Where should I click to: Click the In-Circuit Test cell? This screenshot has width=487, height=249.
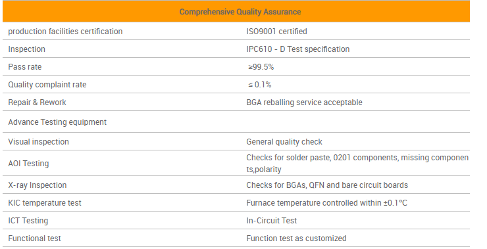point(272,220)
